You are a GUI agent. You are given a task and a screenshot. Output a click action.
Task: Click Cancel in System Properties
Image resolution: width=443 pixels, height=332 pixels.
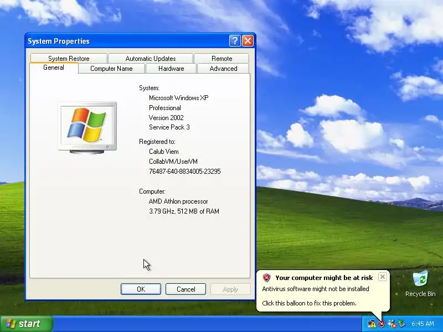(x=186, y=289)
